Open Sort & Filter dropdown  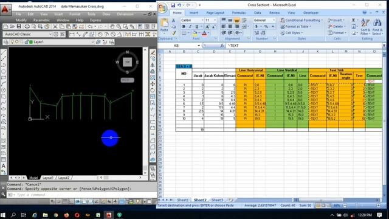click(365, 26)
